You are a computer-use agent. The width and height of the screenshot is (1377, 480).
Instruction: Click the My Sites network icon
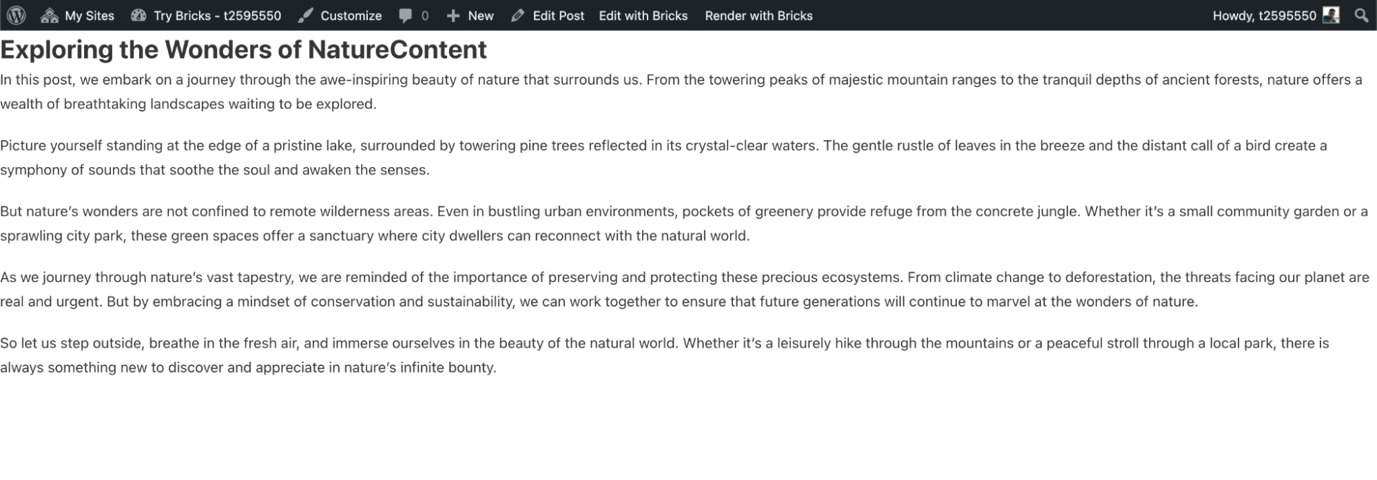coord(49,15)
